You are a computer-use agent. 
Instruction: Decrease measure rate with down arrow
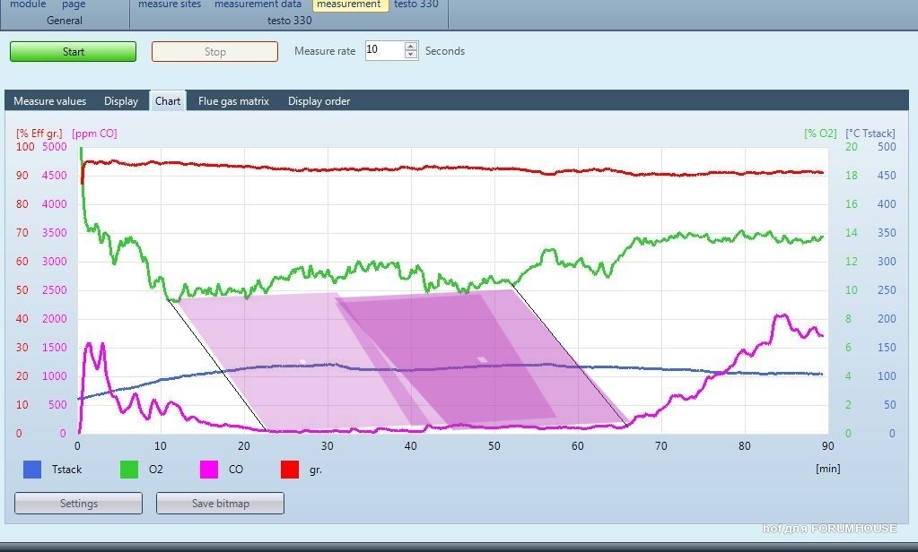[x=411, y=56]
